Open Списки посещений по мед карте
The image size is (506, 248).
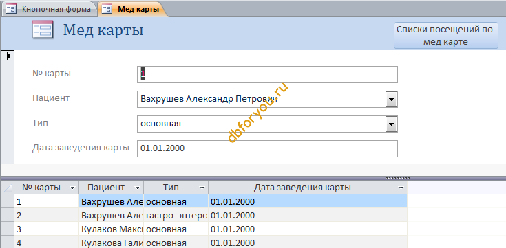coord(445,36)
